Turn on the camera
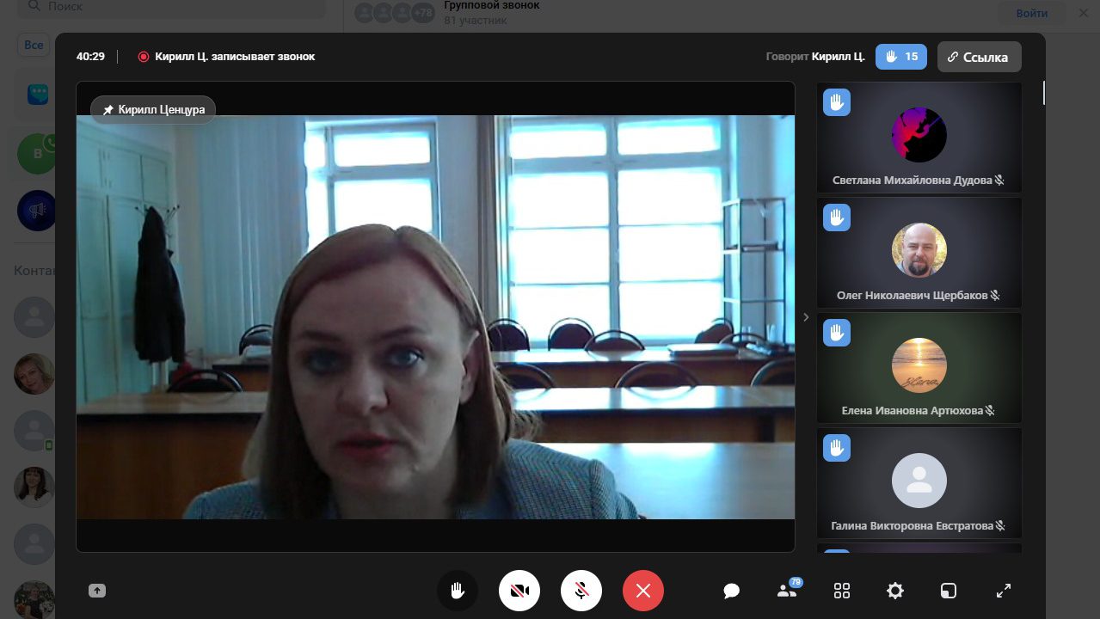The height and width of the screenshot is (619, 1100). (x=519, y=591)
